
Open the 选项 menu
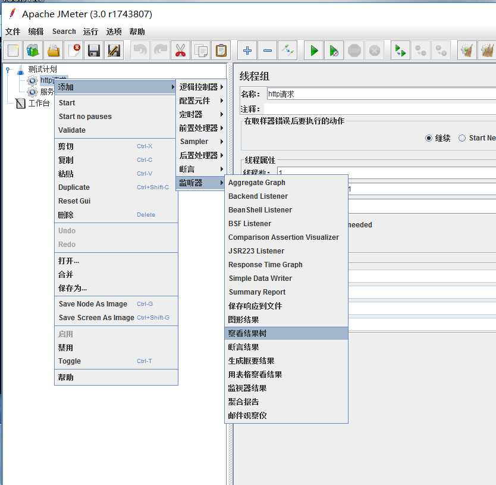coord(114,32)
